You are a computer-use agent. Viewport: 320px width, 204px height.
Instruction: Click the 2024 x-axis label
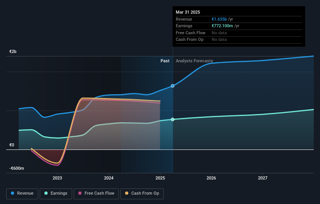coord(109,178)
